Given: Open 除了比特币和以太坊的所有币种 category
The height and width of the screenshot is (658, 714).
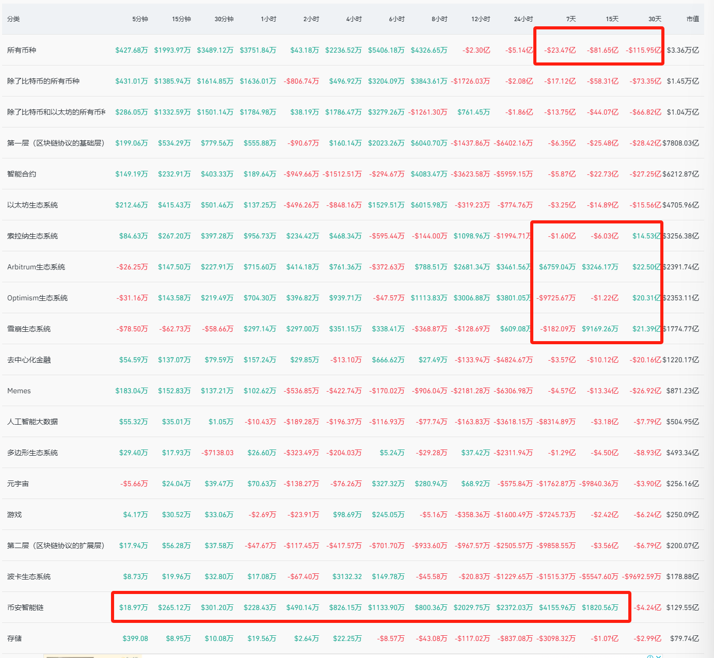Looking at the screenshot, I should pos(56,112).
